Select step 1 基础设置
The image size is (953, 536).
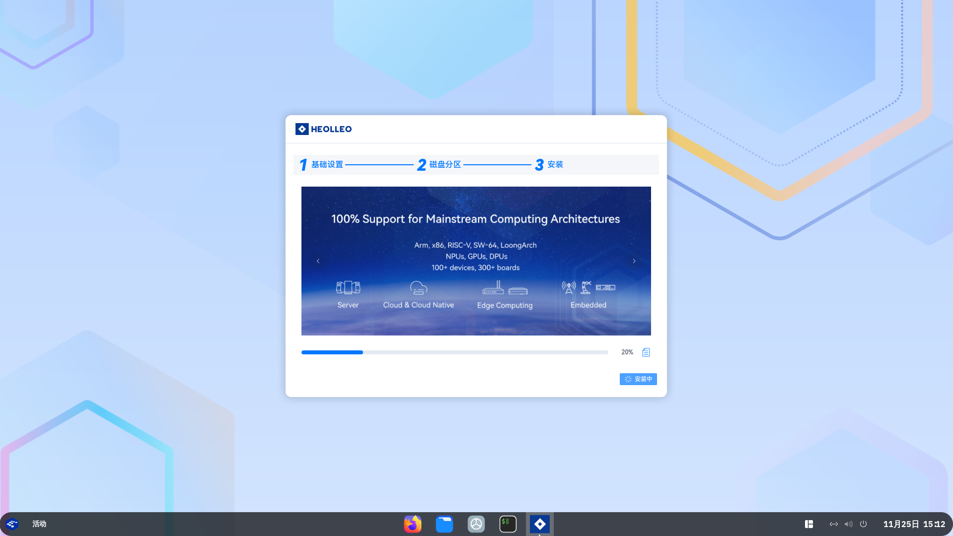321,164
